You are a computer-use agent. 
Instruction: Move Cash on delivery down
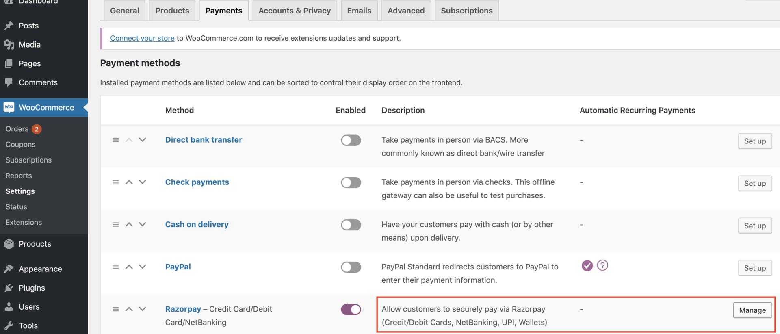(x=142, y=224)
